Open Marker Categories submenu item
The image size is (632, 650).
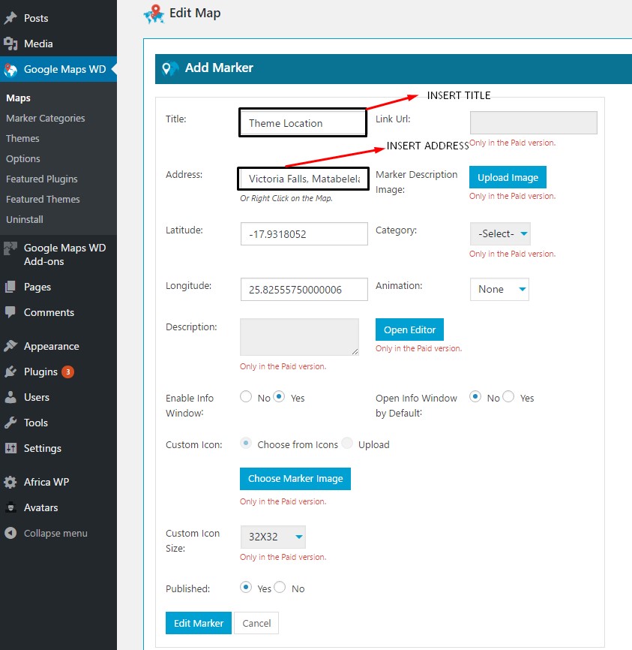click(x=45, y=118)
